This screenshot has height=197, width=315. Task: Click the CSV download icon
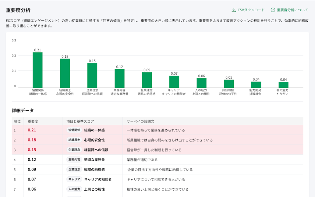(x=234, y=10)
